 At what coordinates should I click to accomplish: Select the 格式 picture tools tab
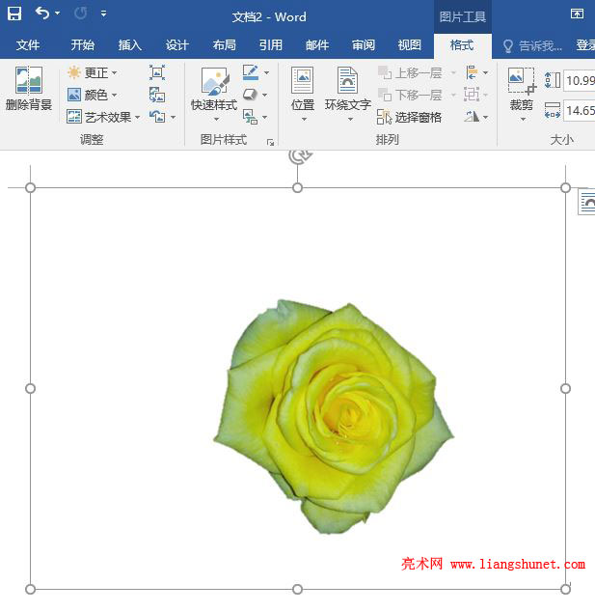(462, 45)
